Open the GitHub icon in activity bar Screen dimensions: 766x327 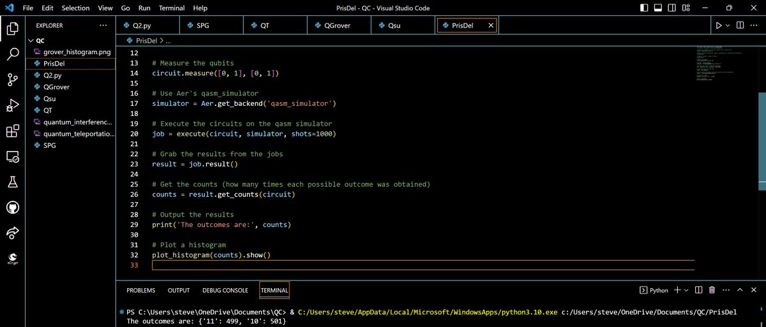coord(13,208)
